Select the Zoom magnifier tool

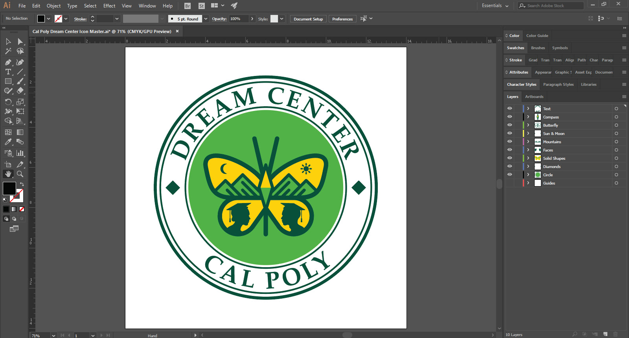pos(20,174)
